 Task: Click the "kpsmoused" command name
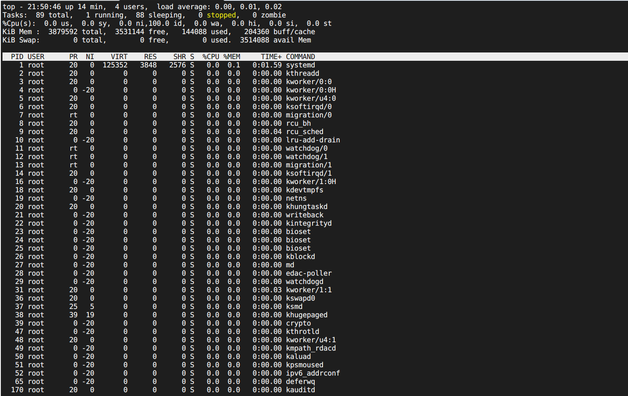pos(305,365)
